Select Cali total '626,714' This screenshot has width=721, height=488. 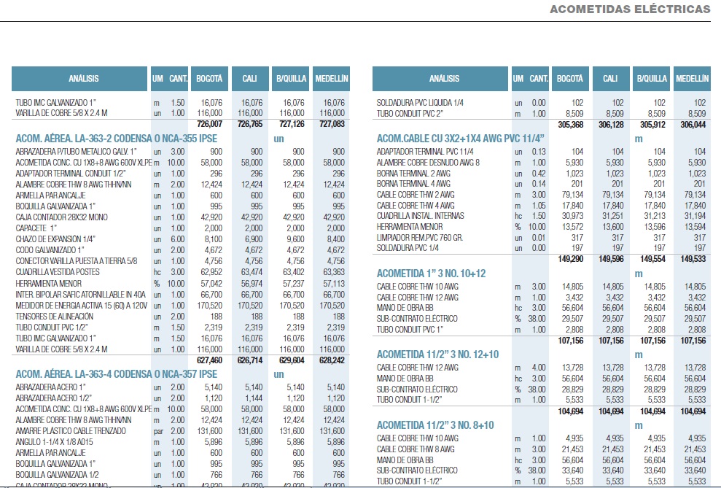[x=249, y=360]
